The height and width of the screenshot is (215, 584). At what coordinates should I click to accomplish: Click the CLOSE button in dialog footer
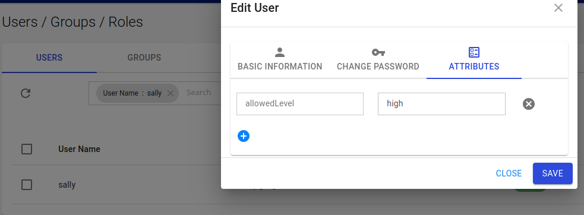[x=509, y=173]
